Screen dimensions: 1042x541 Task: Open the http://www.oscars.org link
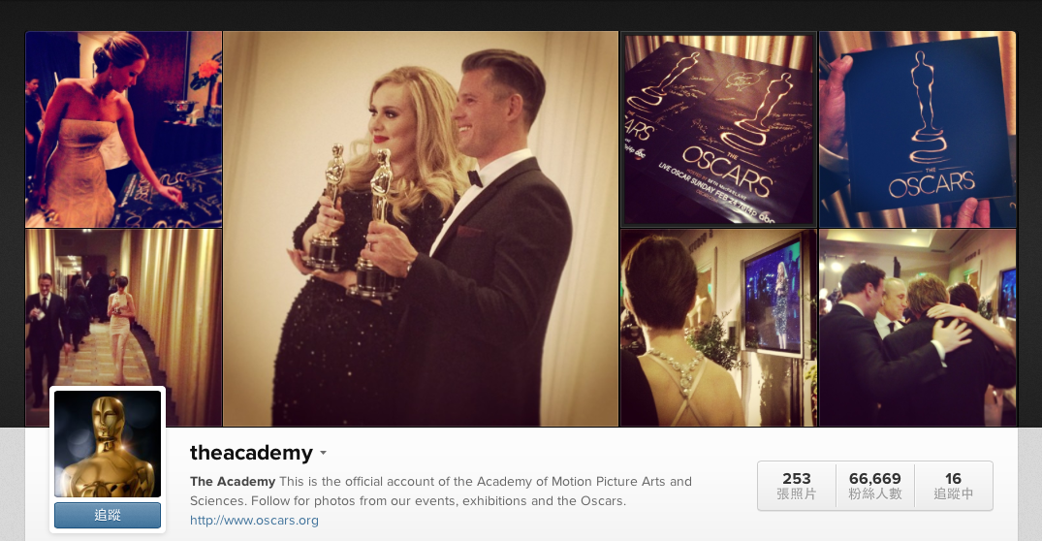point(254,521)
